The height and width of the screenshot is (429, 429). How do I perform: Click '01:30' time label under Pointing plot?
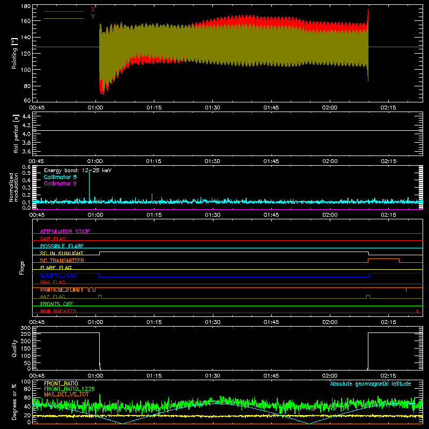click(x=212, y=108)
